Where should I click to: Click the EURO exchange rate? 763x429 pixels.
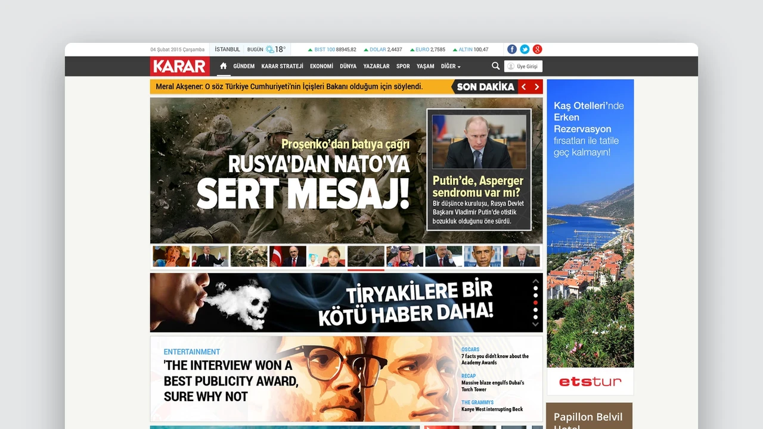point(427,49)
